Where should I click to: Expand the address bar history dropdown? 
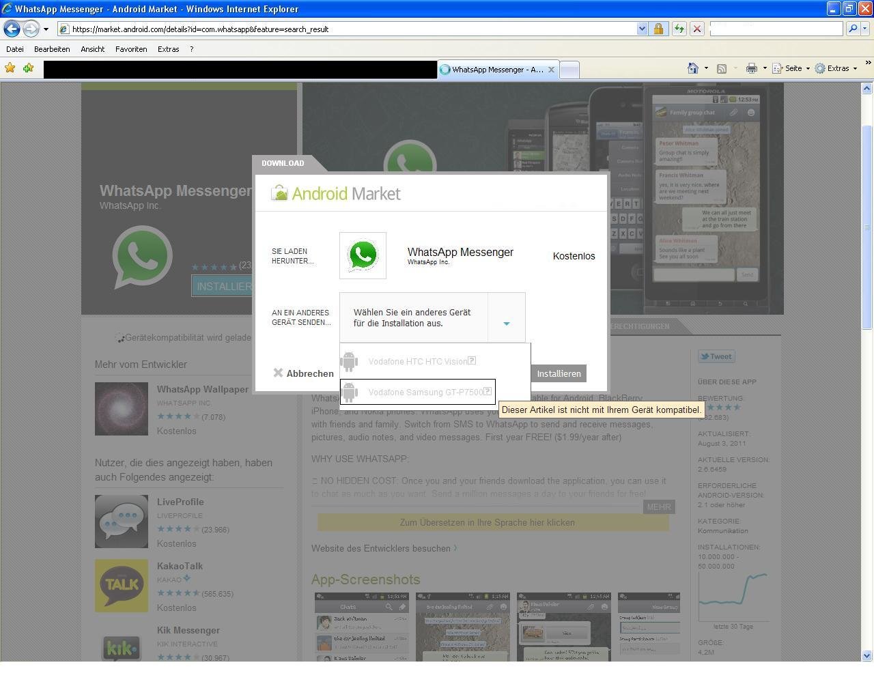click(x=642, y=29)
